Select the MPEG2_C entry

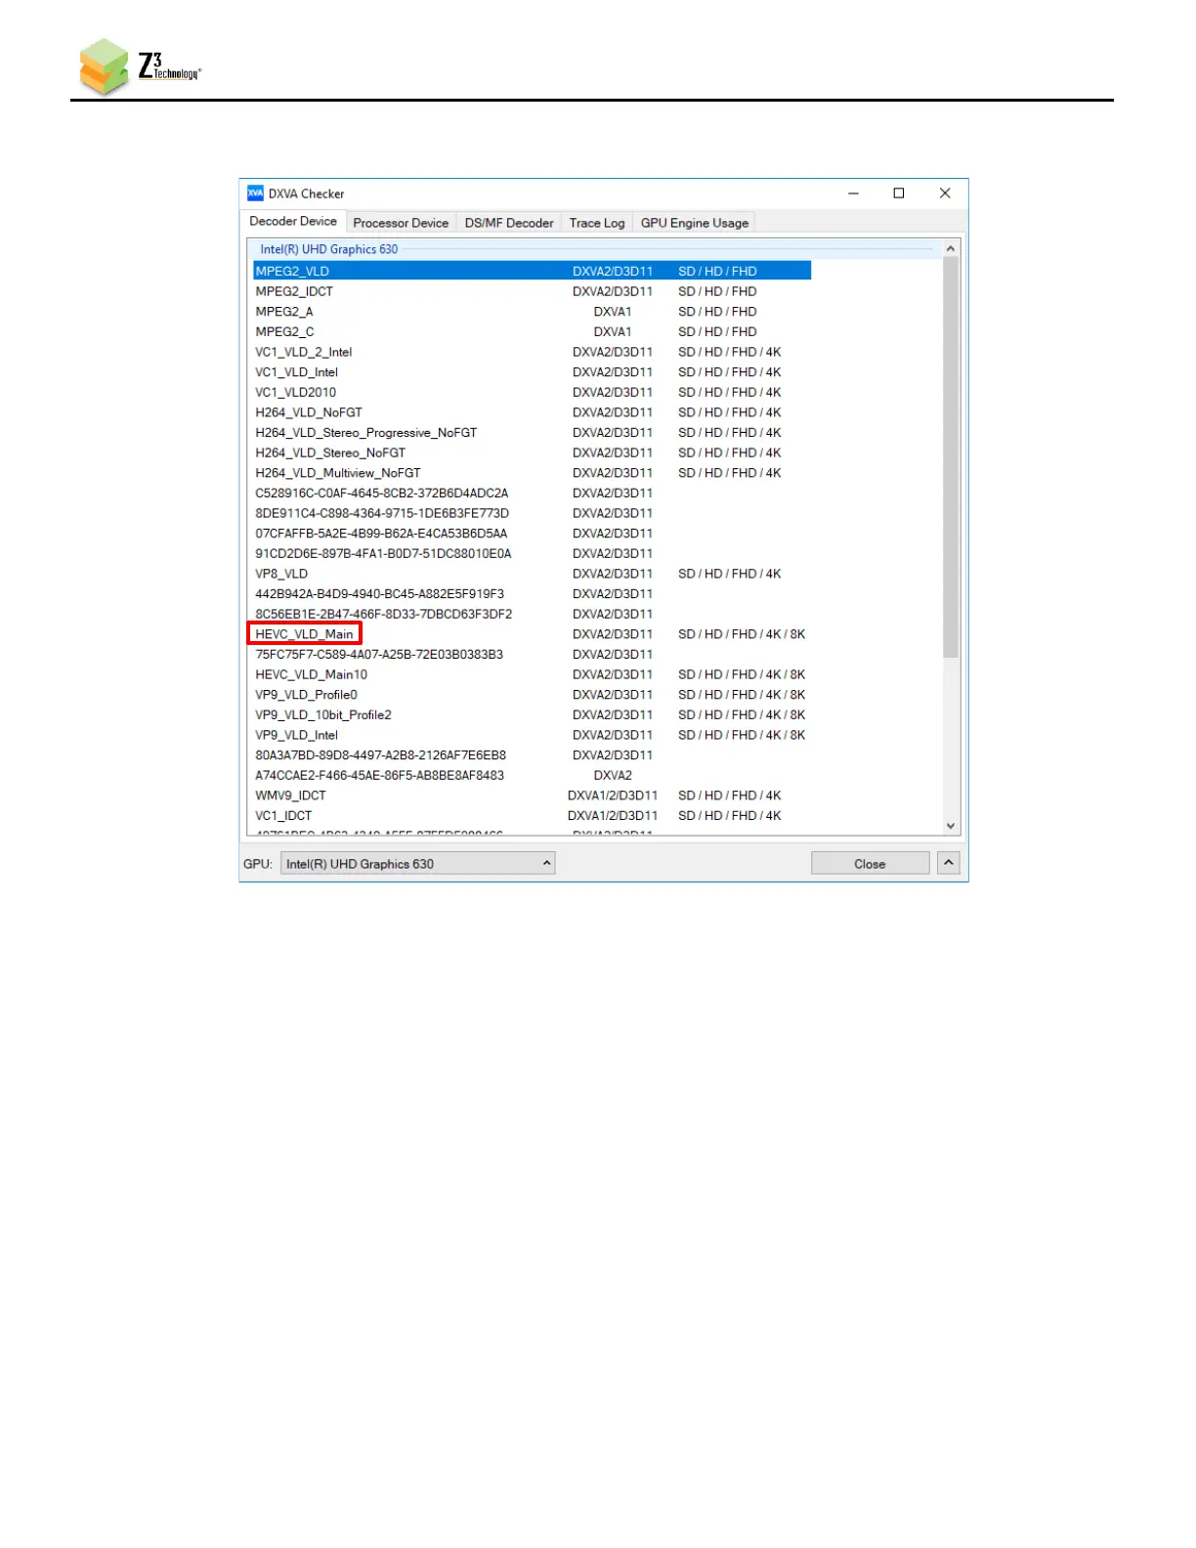[532, 331]
